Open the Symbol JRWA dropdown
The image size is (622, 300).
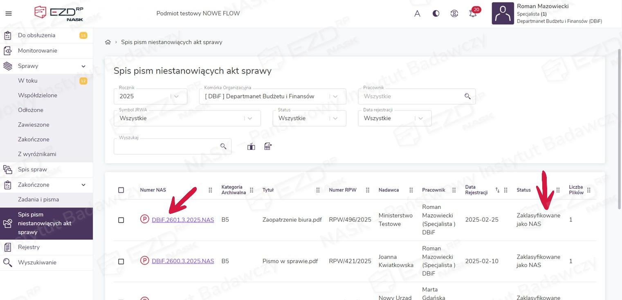click(x=187, y=118)
